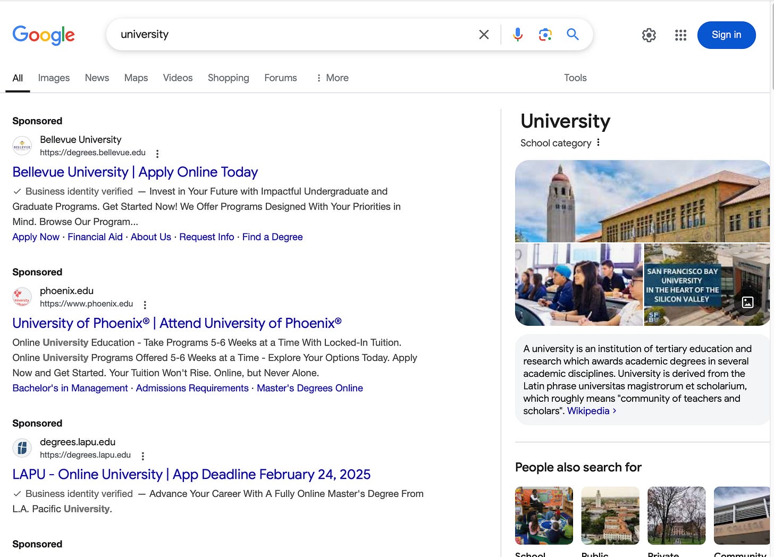Expand the More search filters menu
The width and height of the screenshot is (774, 557).
[332, 78]
